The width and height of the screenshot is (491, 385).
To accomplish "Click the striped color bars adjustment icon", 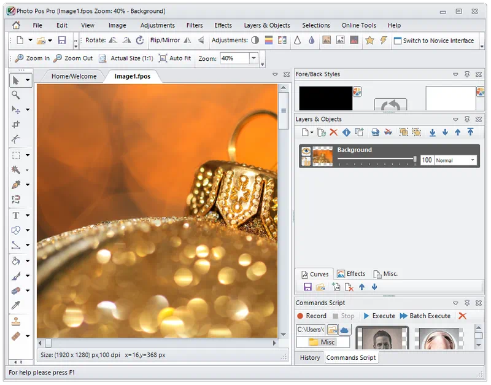I will (x=269, y=40).
